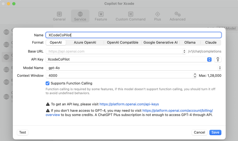Click the green zoom window button
Screen dimensions: 238x141
(x=14, y=4)
